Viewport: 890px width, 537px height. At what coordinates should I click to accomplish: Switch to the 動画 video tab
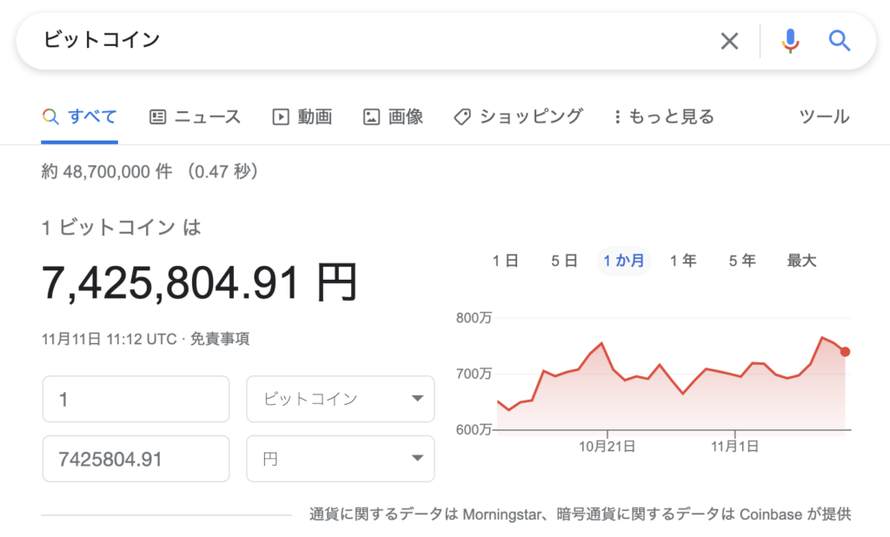point(302,116)
